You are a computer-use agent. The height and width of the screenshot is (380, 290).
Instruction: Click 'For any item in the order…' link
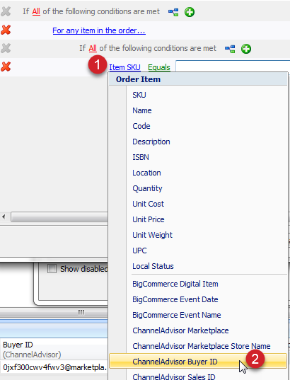coord(99,30)
